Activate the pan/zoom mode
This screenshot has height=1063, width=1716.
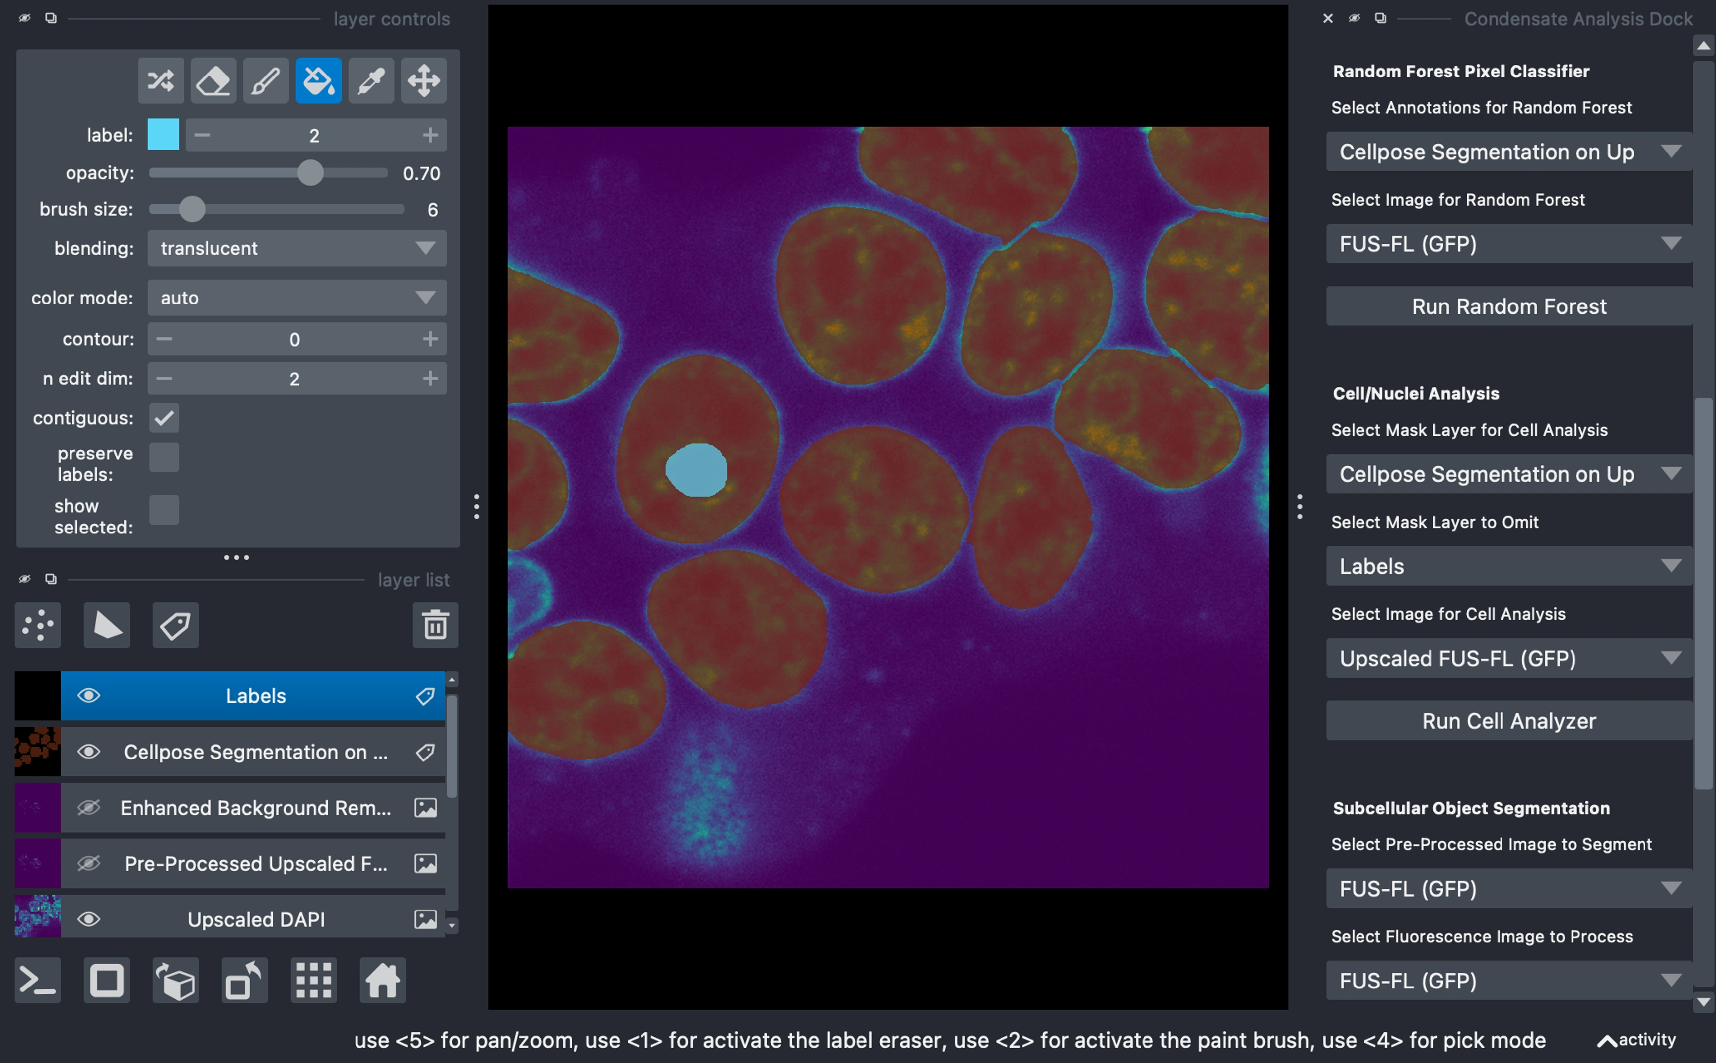pos(424,81)
